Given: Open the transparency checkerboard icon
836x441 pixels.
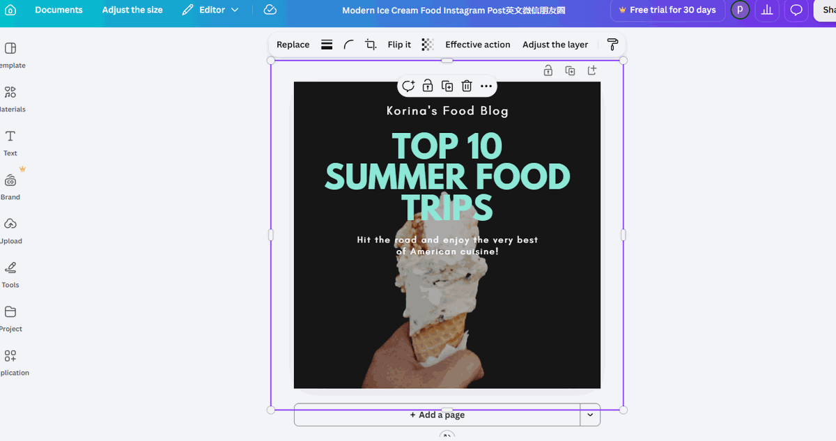Looking at the screenshot, I should coord(428,45).
